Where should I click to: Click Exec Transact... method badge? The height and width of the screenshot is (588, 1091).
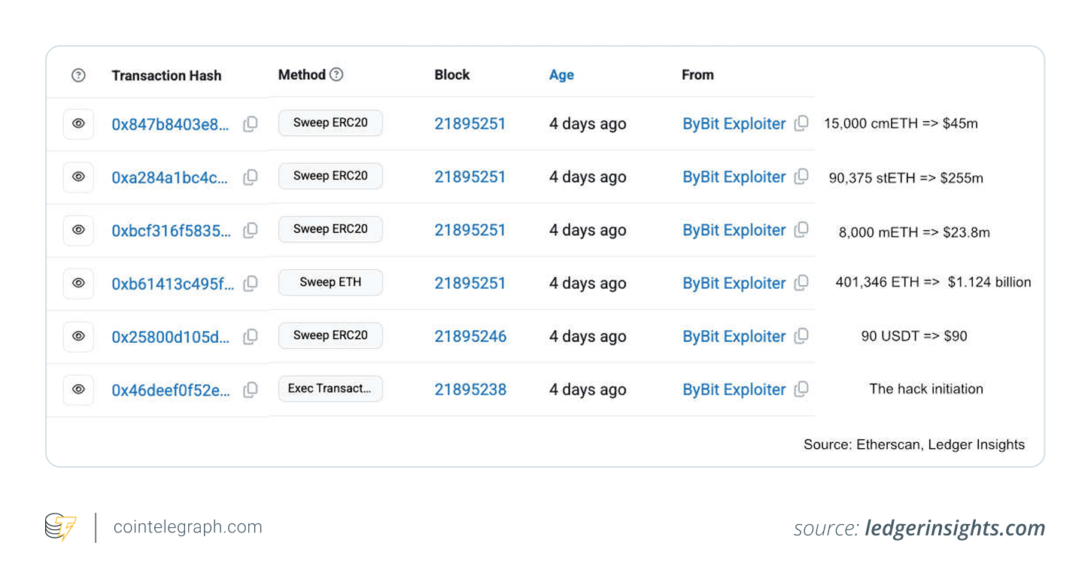[330, 389]
